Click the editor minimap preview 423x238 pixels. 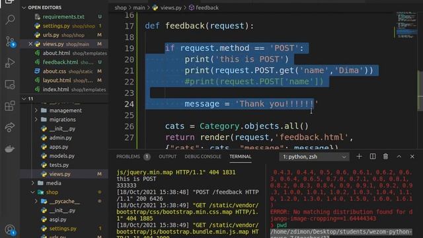(406, 25)
